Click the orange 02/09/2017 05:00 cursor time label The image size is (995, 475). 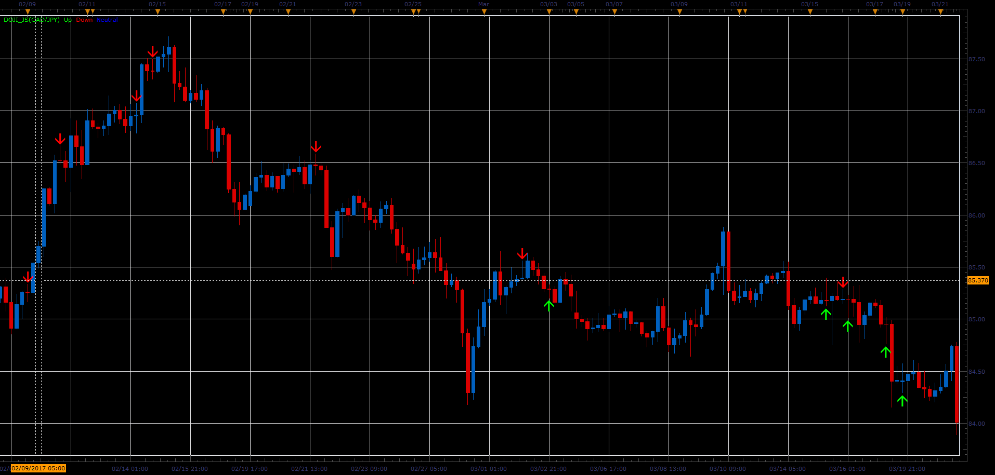click(x=38, y=468)
